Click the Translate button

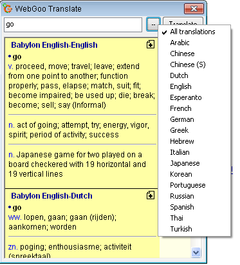(183, 22)
